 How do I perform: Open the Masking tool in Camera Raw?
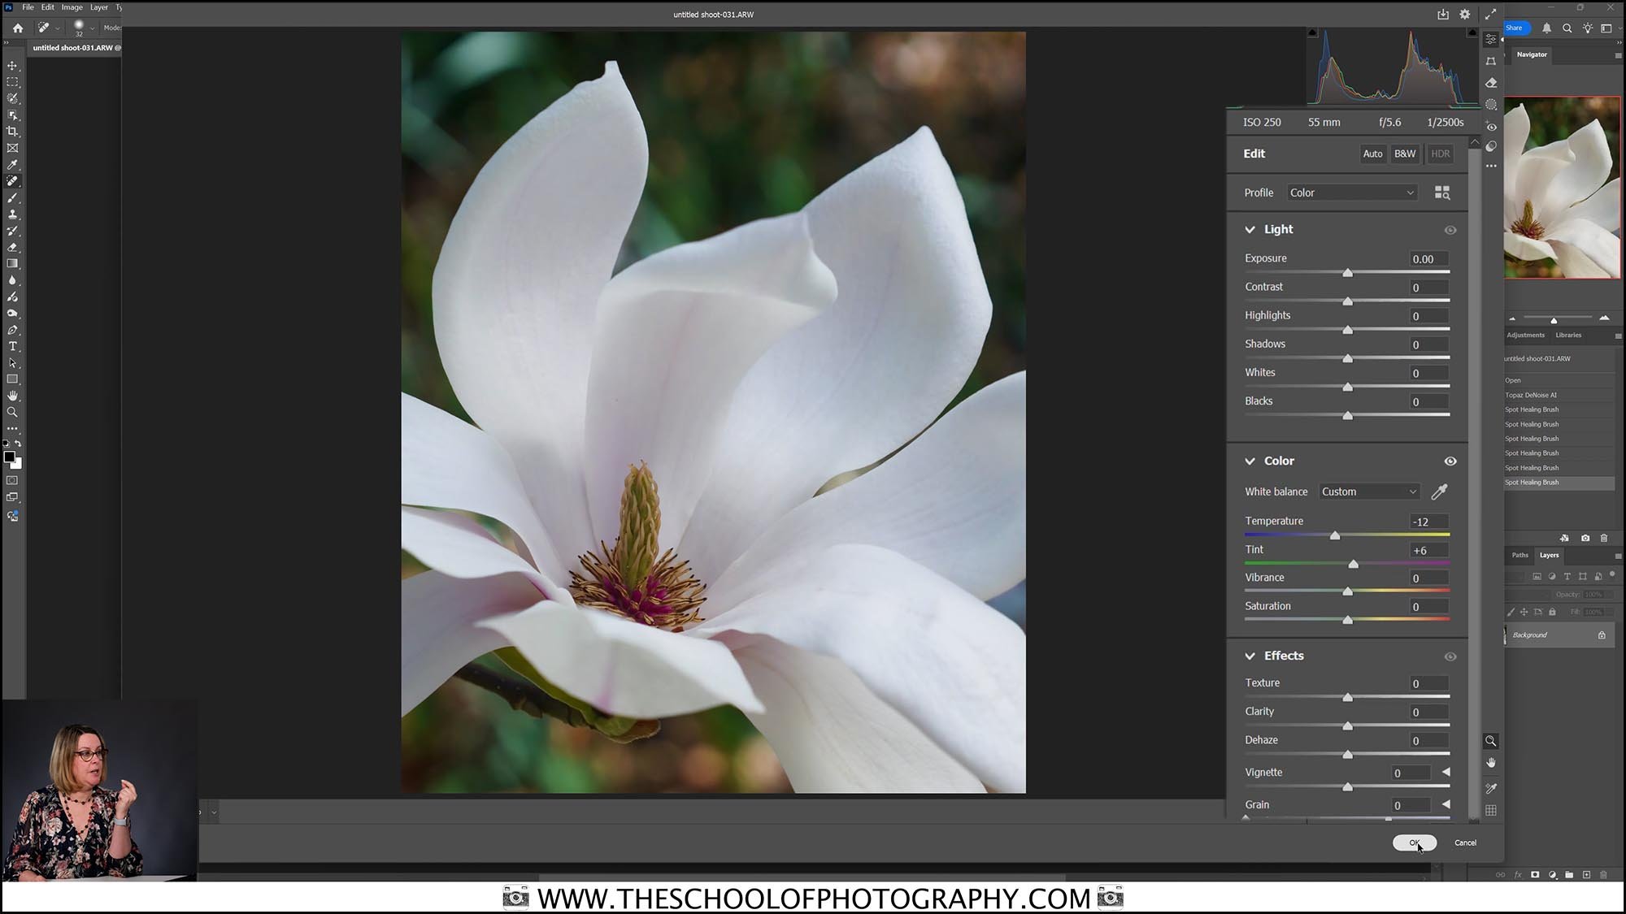[x=1492, y=105]
